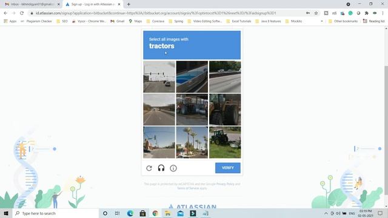Close the Atlassian Sign up tab
Viewport: 388px width, 218px height.
[x=119, y=4]
